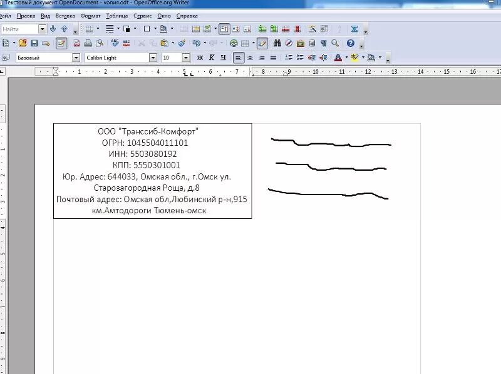Click the format paintbrush
The image size is (501, 374).
tap(182, 43)
